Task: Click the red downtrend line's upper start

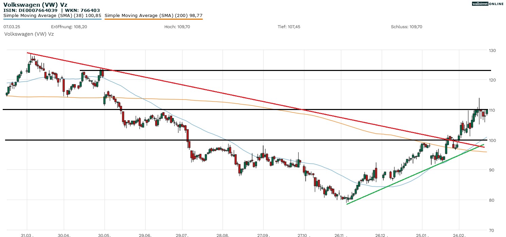Action: click(28, 53)
